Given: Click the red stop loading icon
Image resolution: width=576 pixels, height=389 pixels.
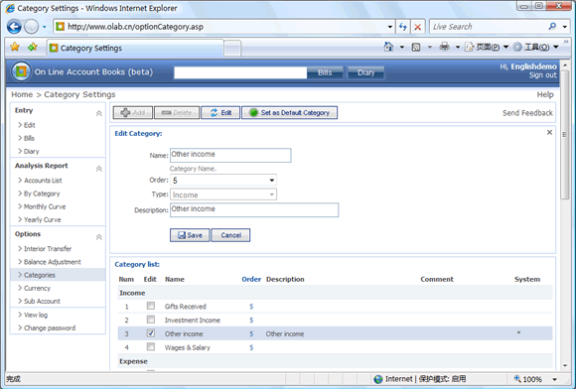Looking at the screenshot, I should coord(418,27).
